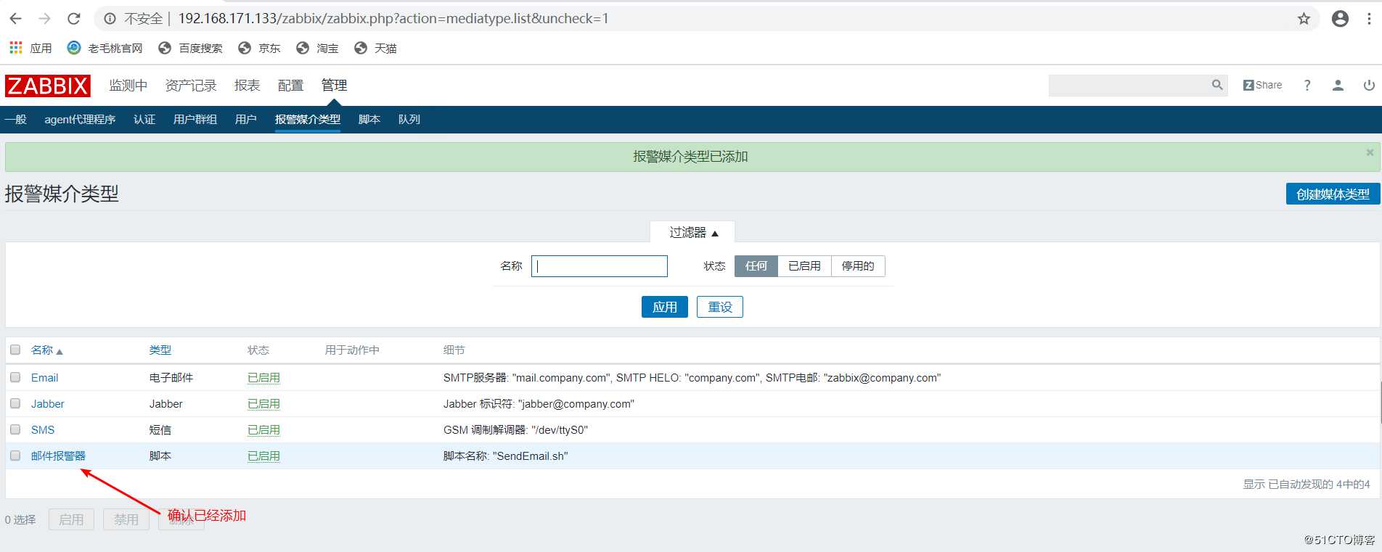Image resolution: width=1382 pixels, height=552 pixels.
Task: Open the 配置 menu
Action: tap(291, 86)
